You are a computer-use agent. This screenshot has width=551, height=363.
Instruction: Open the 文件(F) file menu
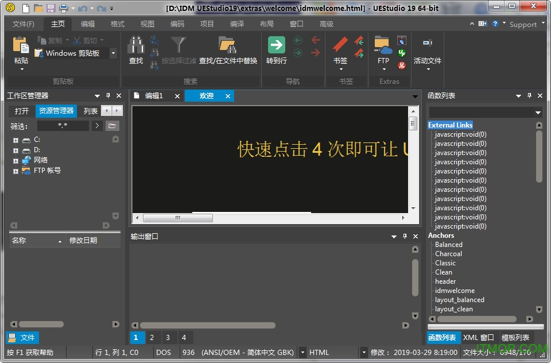click(x=24, y=24)
